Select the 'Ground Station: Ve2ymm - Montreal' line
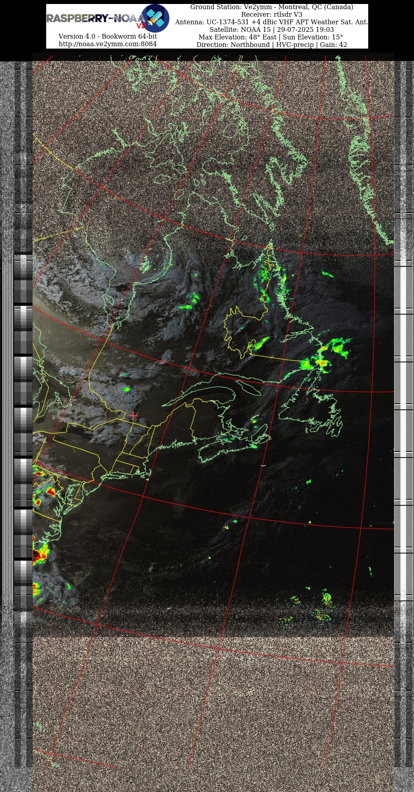414x792 pixels. [271, 7]
